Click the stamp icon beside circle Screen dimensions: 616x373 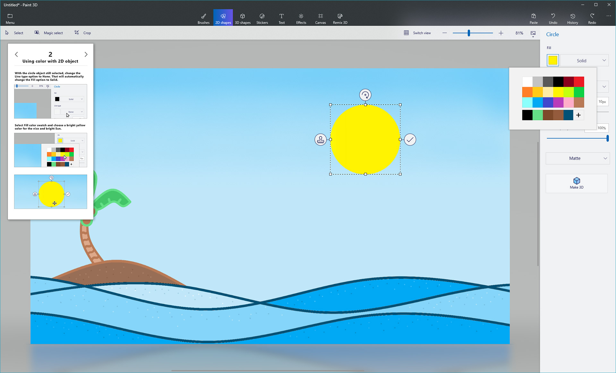(x=321, y=140)
